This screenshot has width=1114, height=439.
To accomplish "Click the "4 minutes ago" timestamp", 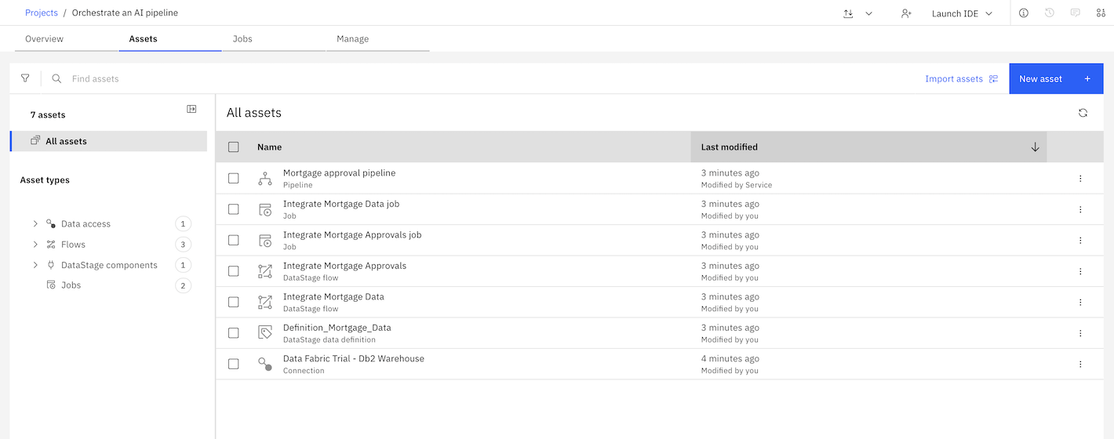I will pyautogui.click(x=730, y=358).
